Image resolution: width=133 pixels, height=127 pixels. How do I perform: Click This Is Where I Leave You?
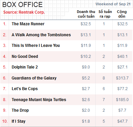coord(36,46)
